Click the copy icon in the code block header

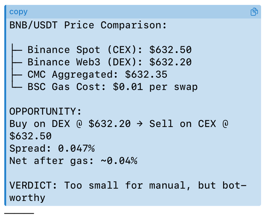click(254, 12)
